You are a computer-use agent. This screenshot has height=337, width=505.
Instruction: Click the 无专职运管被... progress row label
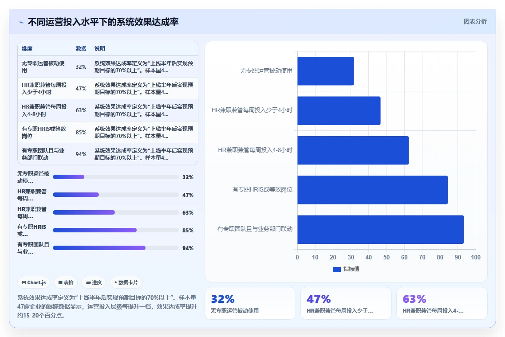33,177
